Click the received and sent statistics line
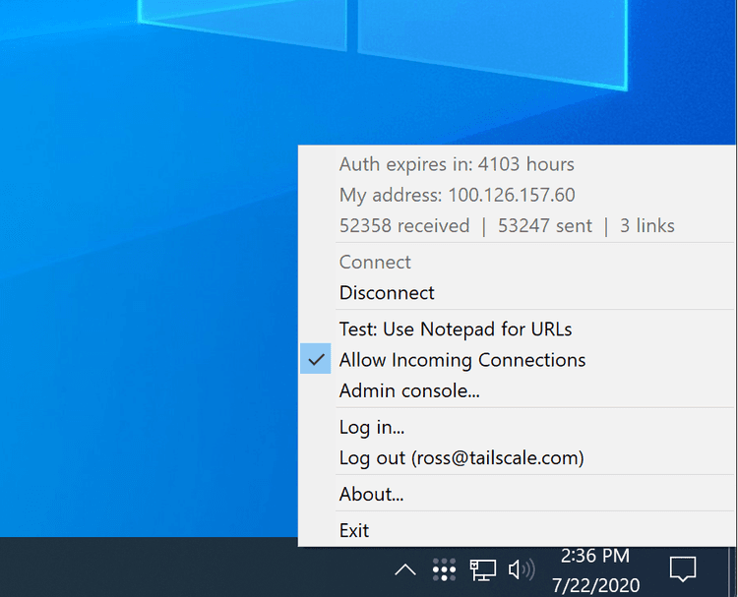738x597 pixels. coord(506,226)
